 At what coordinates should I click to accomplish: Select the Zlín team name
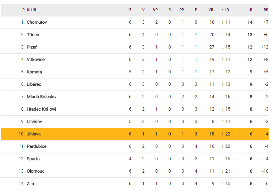[x=30, y=184]
